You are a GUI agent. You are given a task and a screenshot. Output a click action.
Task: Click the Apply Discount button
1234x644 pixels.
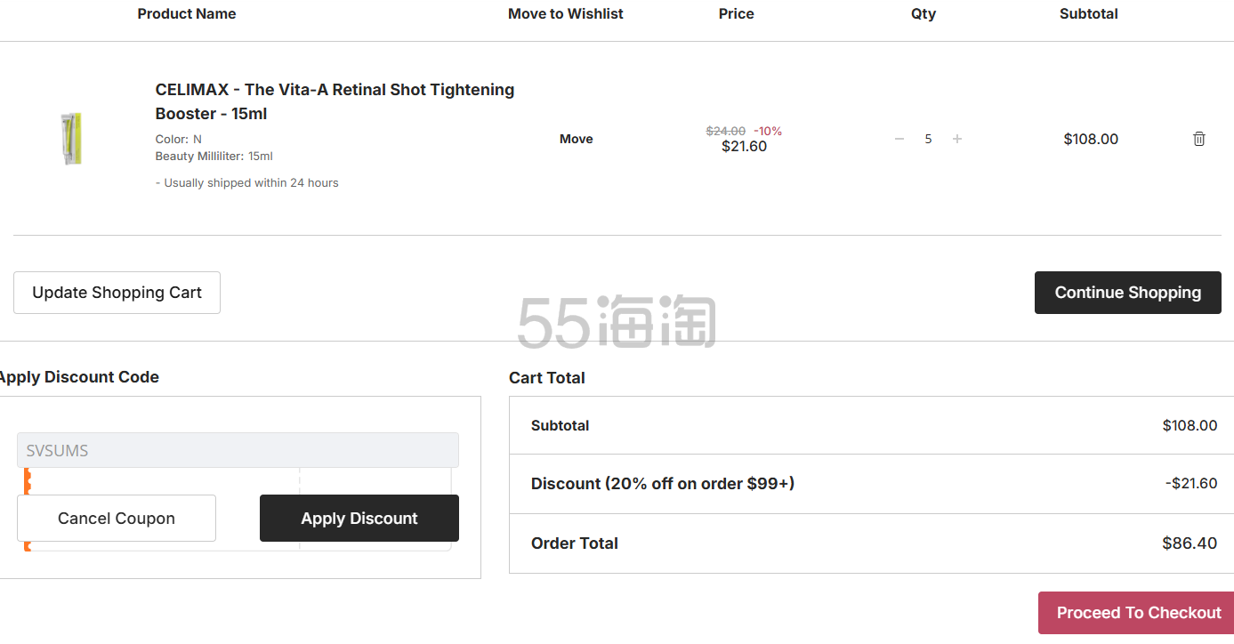point(359,518)
